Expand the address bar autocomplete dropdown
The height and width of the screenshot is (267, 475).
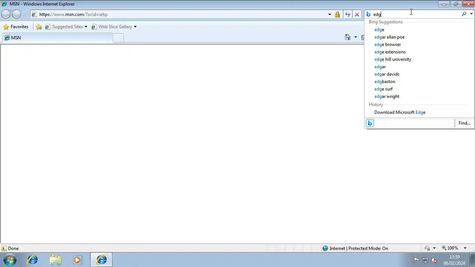[330, 14]
